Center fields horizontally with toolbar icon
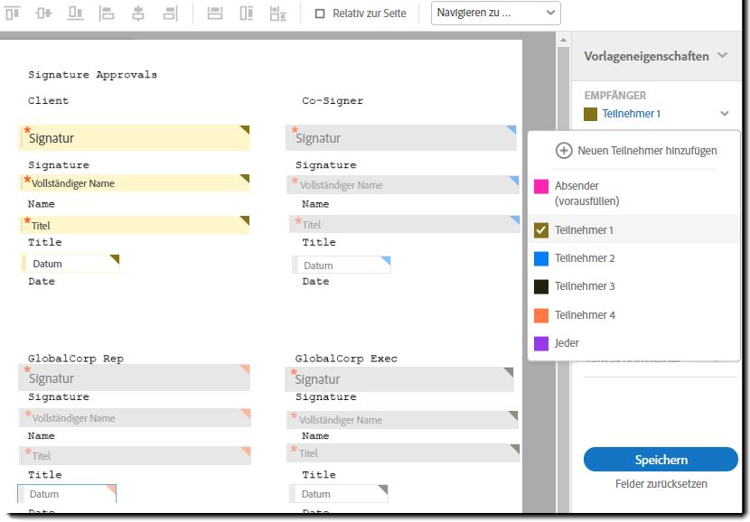 click(137, 13)
